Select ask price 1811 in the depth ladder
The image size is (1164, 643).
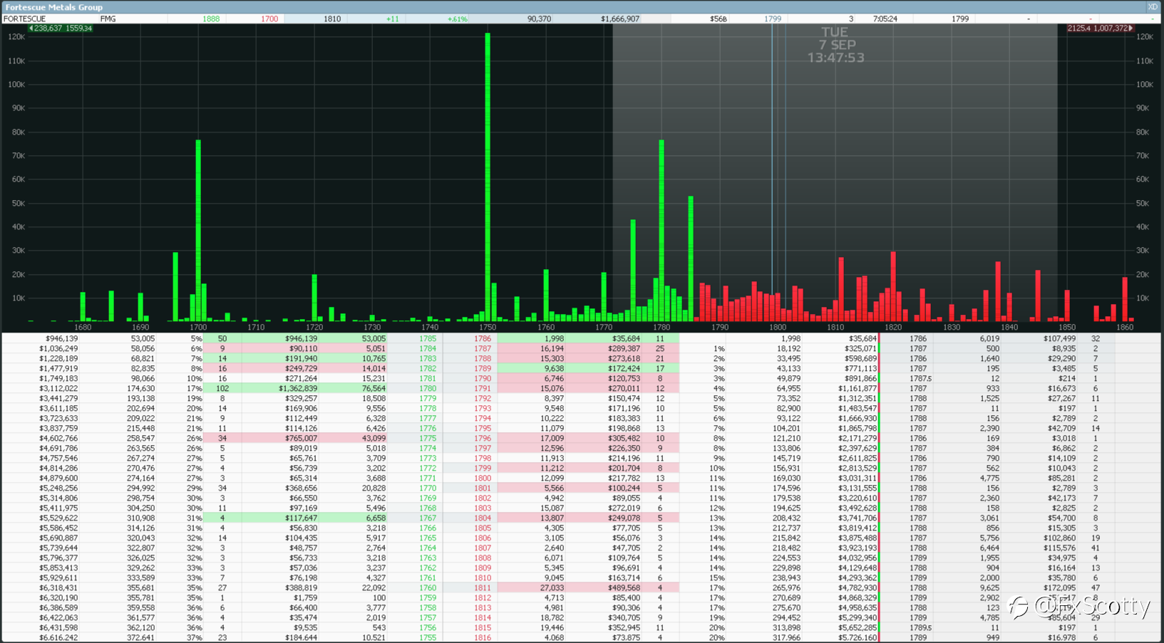(483, 588)
